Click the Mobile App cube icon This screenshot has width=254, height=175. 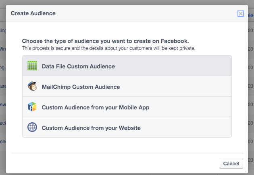(32, 107)
